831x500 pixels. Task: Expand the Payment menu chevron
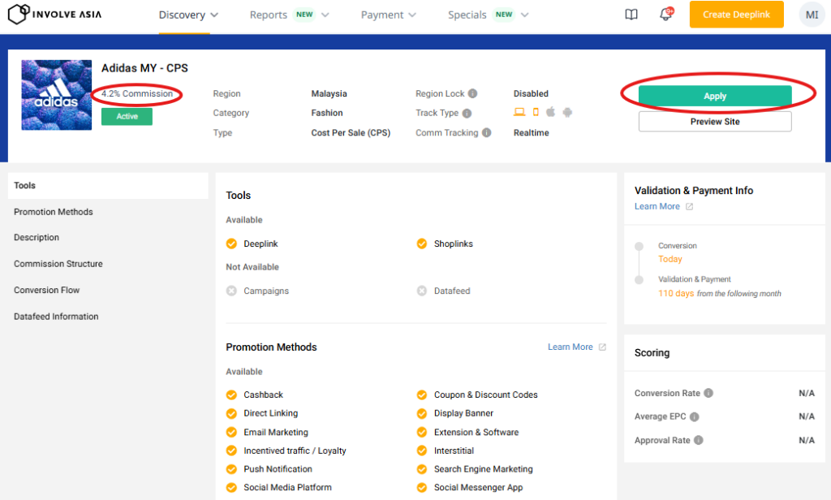point(412,15)
